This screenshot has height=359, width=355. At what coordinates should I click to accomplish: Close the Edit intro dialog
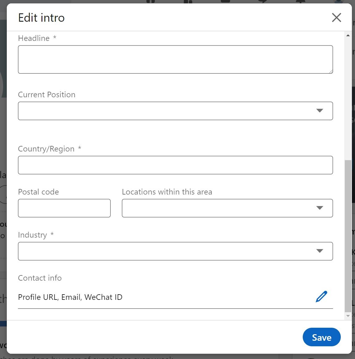(x=336, y=18)
